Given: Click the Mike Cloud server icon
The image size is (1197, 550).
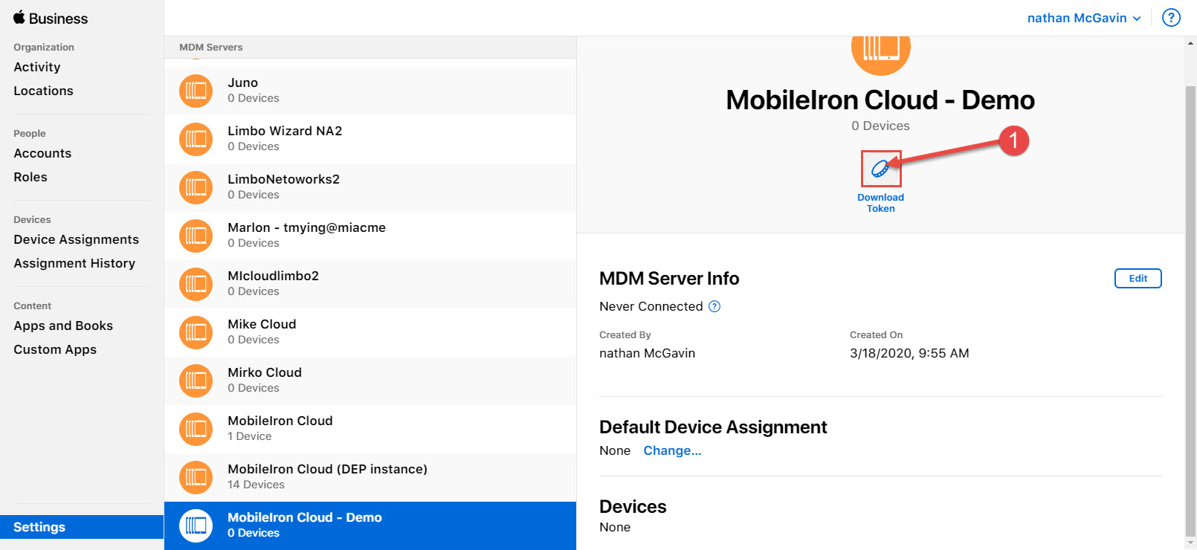Looking at the screenshot, I should tap(196, 331).
